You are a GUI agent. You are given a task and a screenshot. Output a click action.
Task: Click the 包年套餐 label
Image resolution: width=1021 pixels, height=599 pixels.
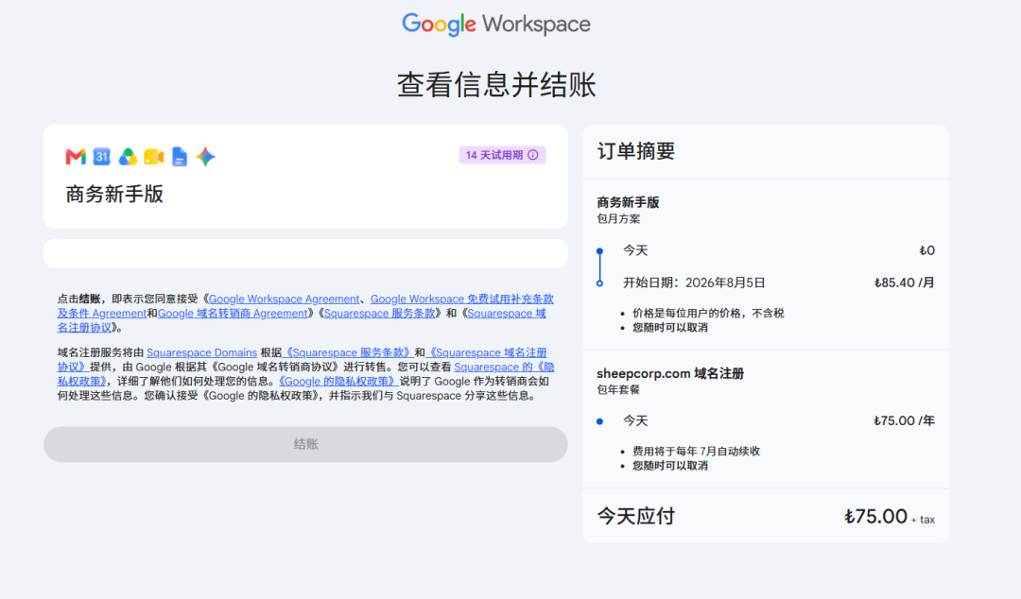click(x=618, y=389)
